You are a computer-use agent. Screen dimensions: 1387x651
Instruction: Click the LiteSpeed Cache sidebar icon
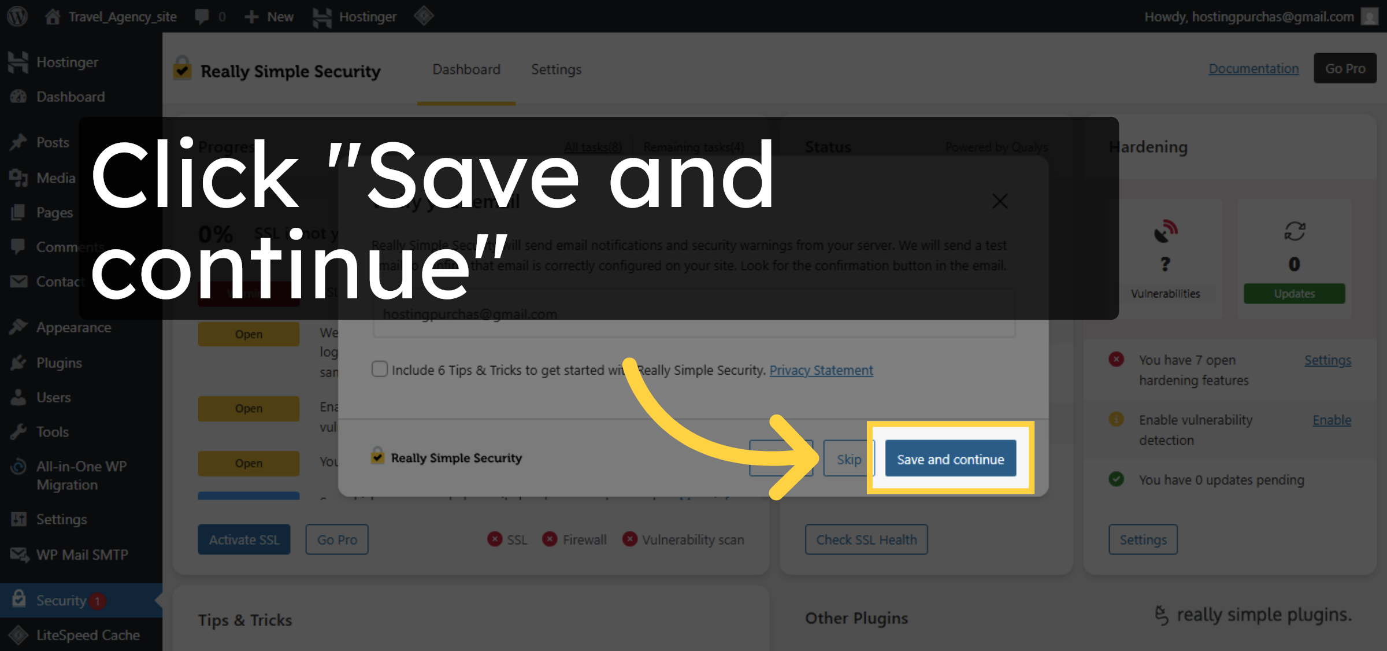coord(19,635)
